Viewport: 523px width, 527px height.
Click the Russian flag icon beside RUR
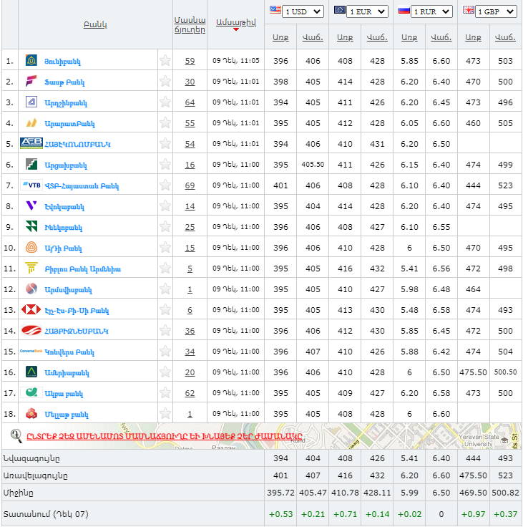[404, 11]
